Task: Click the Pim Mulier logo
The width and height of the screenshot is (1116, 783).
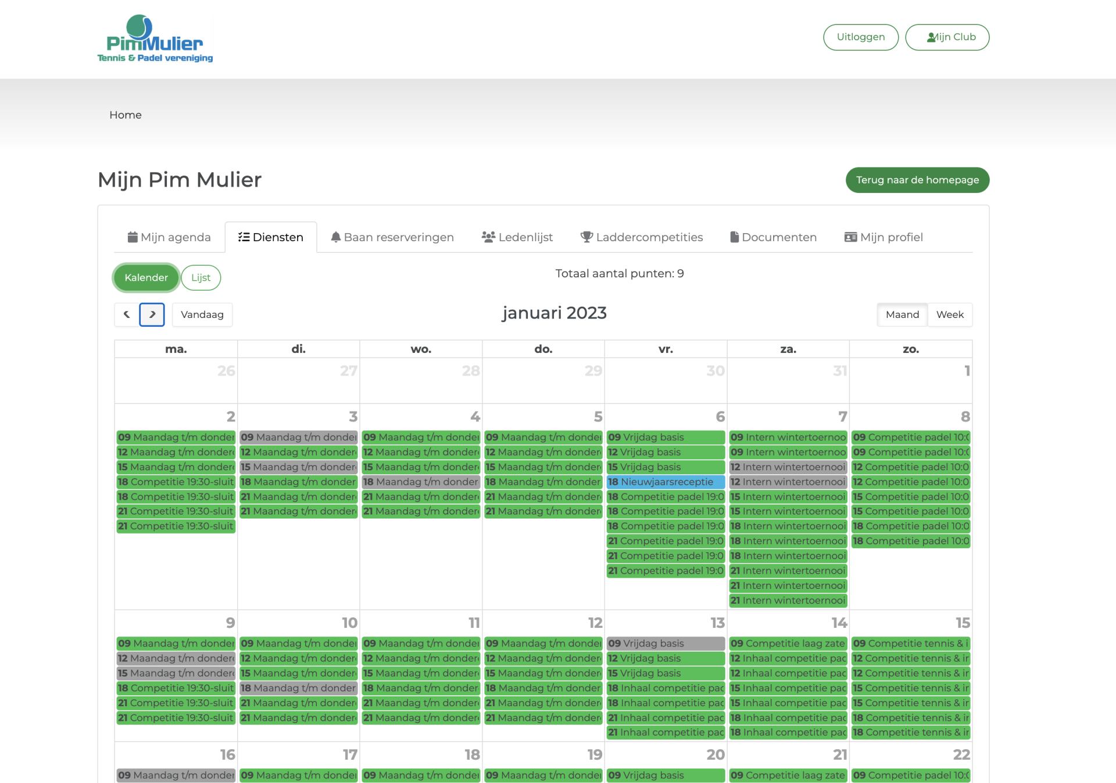Action: pos(155,38)
